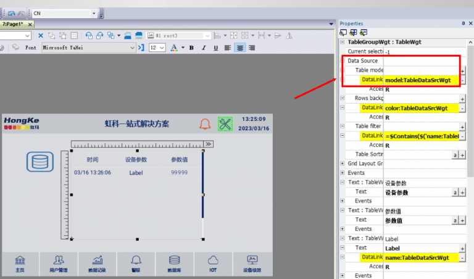Underline the selected text
The width and height of the screenshot is (474, 279).
[215, 48]
